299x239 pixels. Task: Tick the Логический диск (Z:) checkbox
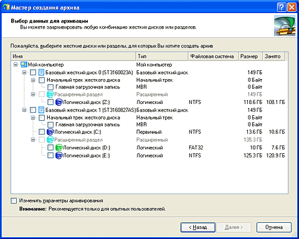[x=50, y=102]
